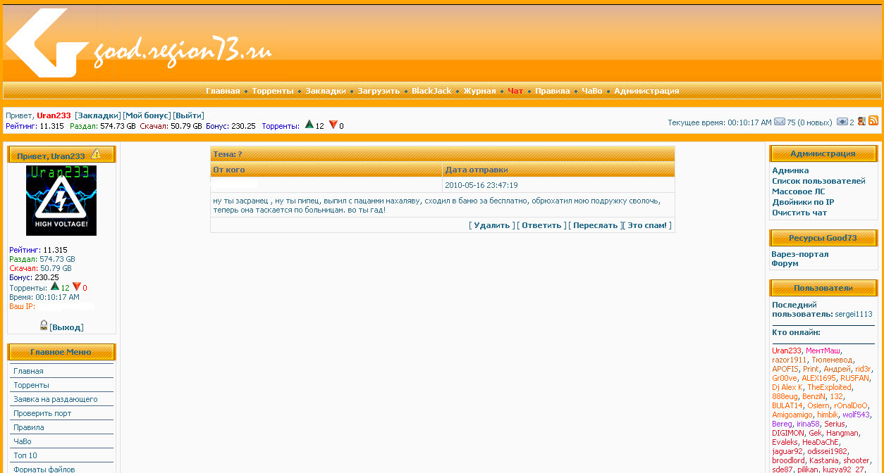Click green seeding arrow in left profile panel

[x=55, y=286]
